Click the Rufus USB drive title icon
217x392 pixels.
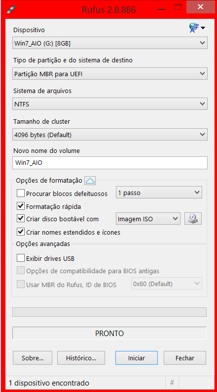point(11,9)
